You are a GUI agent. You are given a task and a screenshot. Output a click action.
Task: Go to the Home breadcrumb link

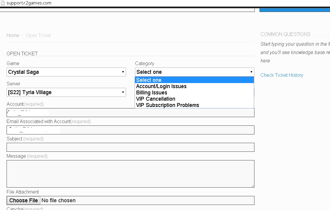pos(13,35)
